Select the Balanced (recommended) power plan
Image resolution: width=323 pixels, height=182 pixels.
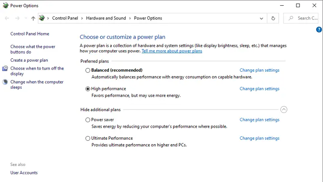tap(88, 70)
